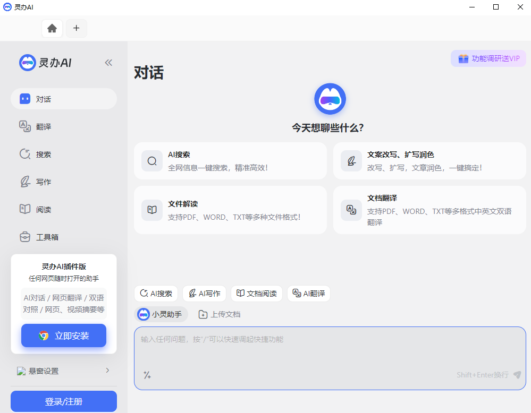531x413 pixels.
Task: Open the 功能调研送VIP promotion
Action: pyautogui.click(x=488, y=58)
